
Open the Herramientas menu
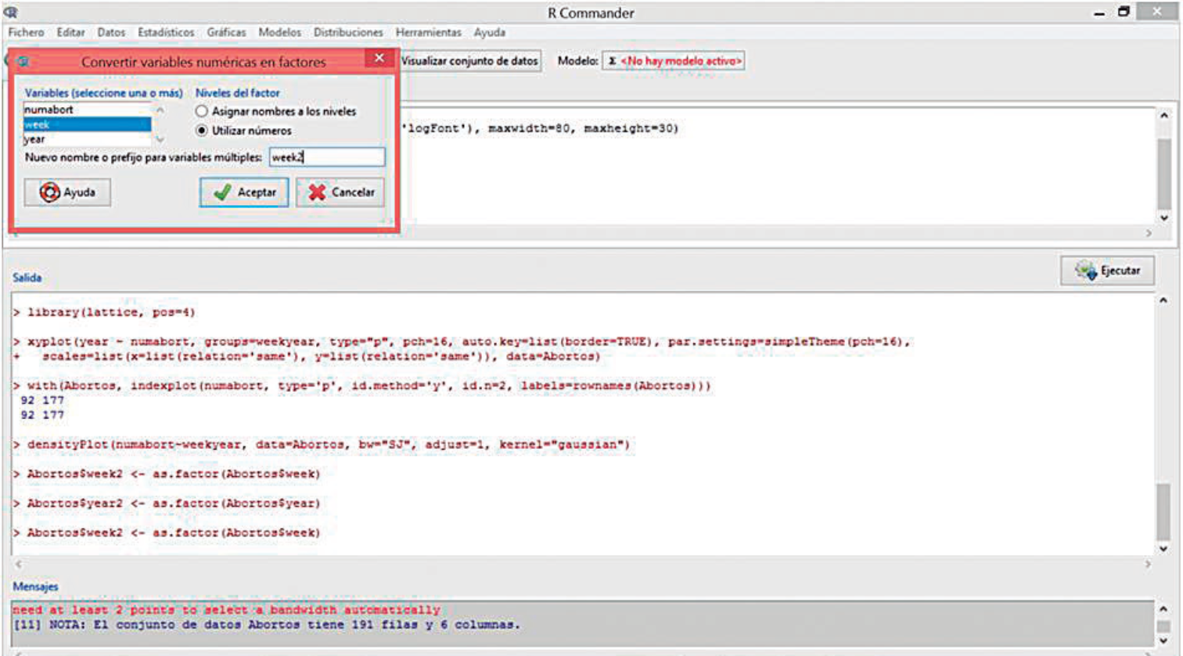428,32
